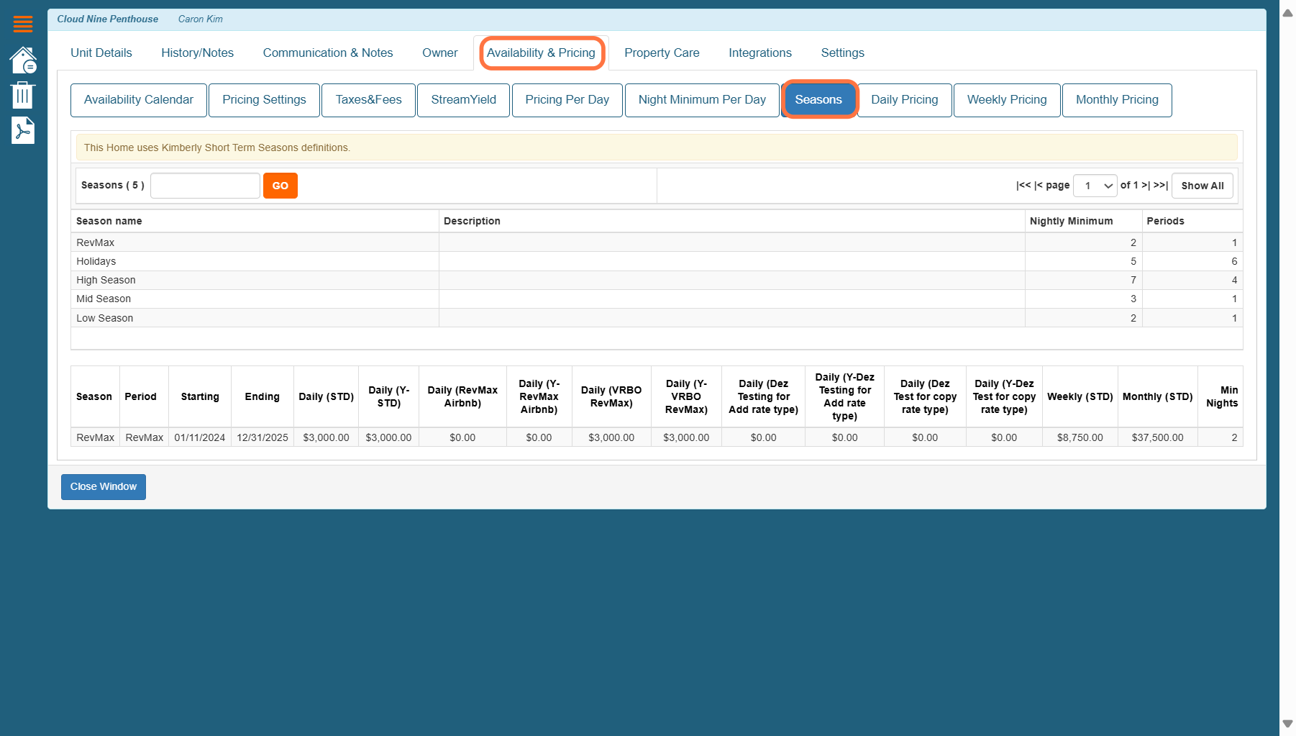View Weekly Pricing section
Viewport: 1296px width, 736px height.
pyautogui.click(x=1007, y=100)
